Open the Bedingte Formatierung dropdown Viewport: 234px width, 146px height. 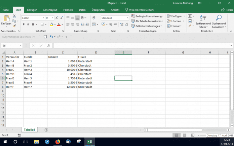pyautogui.click(x=147, y=16)
